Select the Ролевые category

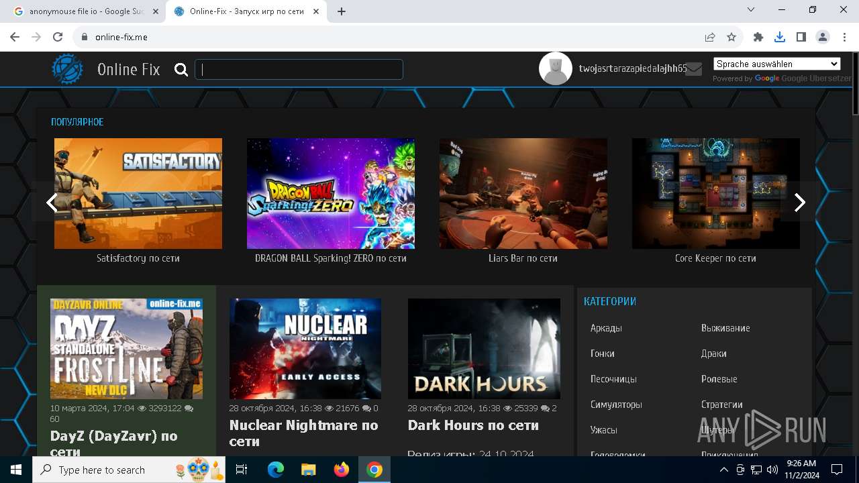coord(719,379)
